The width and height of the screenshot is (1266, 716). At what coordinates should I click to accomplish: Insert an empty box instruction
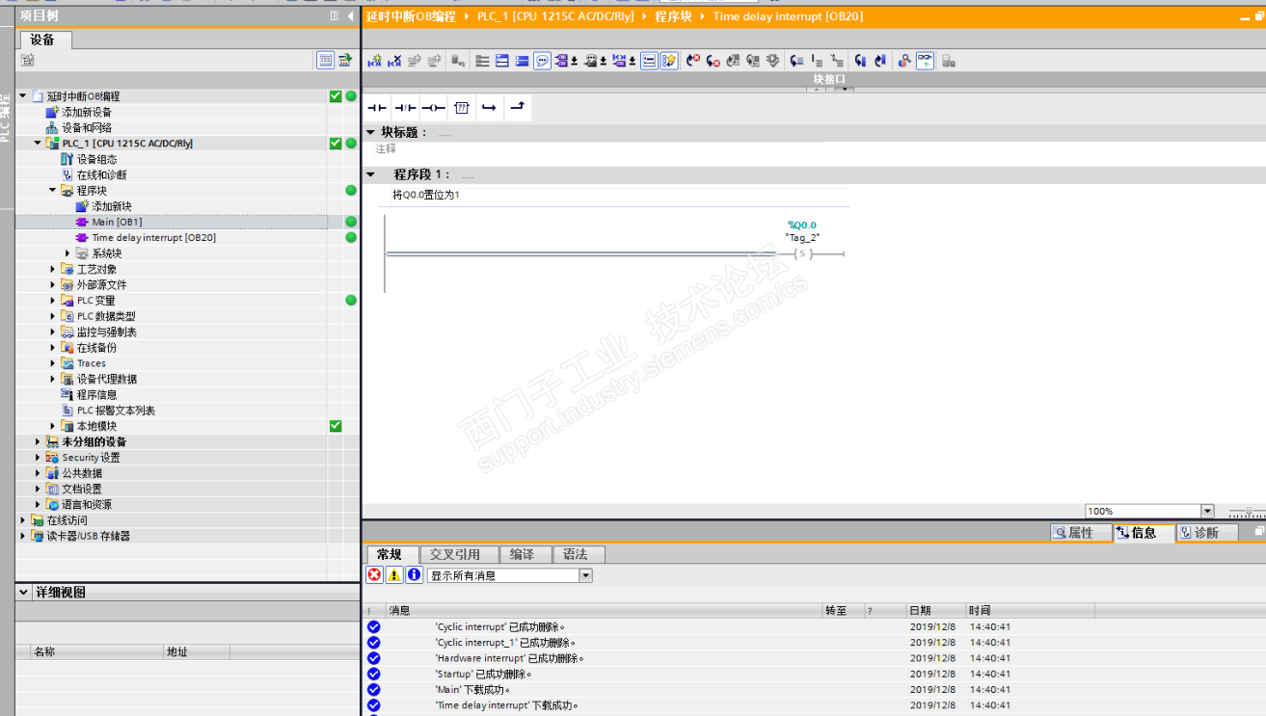(462, 107)
